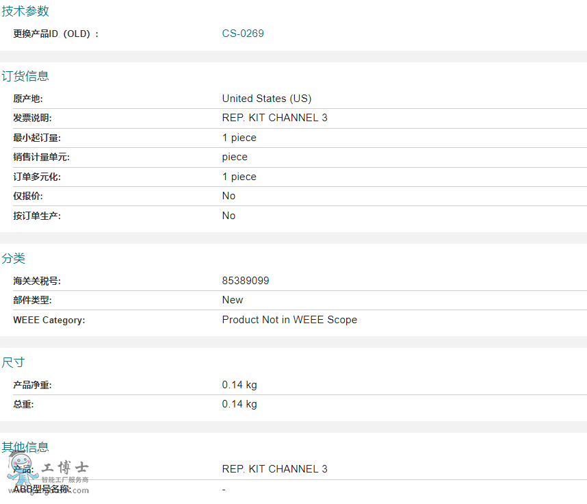Click the United States (US) origin value
Screen dimensions: 587x504
pyautogui.click(x=266, y=99)
